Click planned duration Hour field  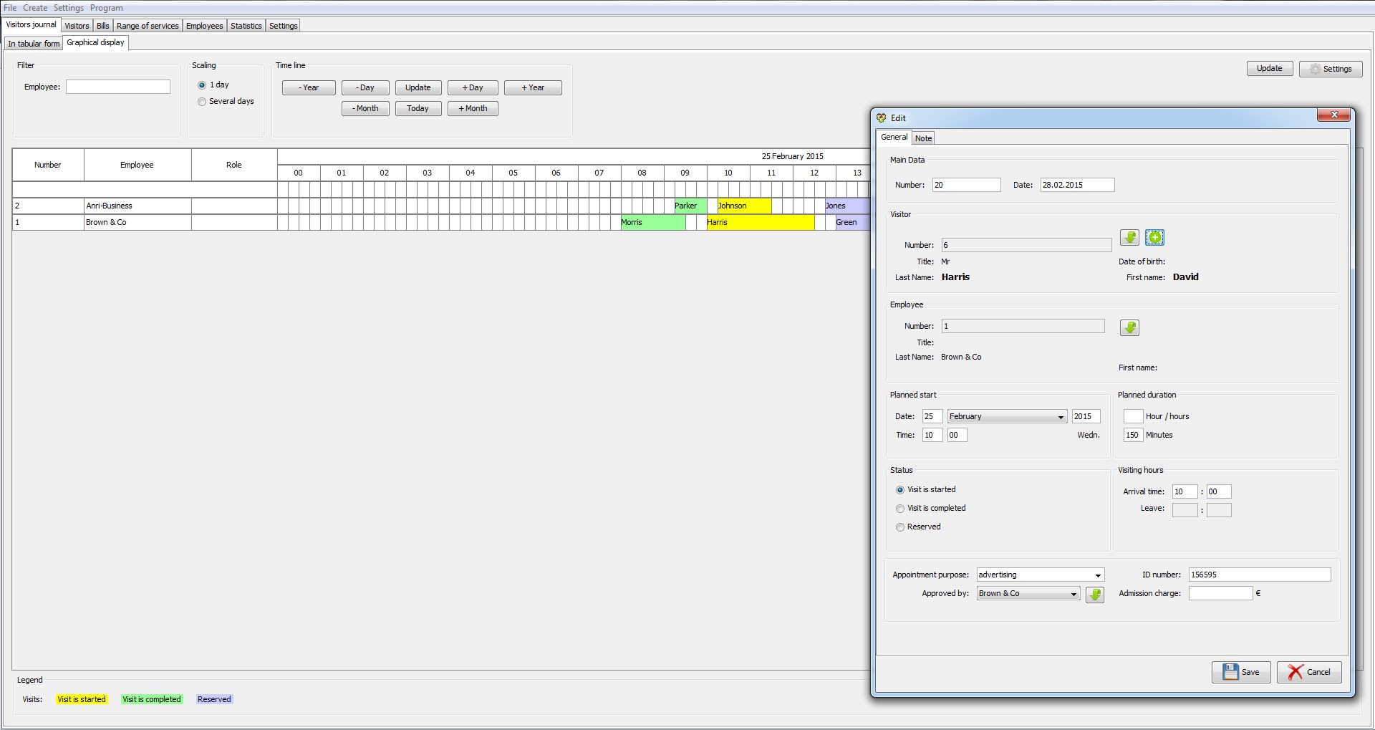tap(1133, 416)
